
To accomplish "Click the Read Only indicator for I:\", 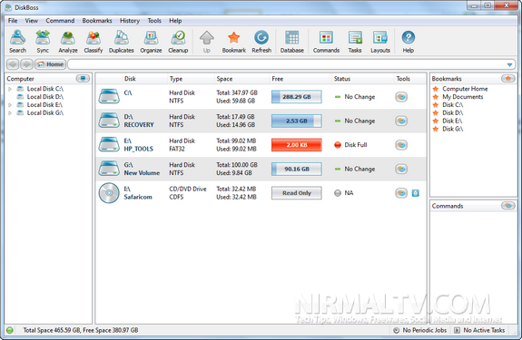I will point(296,193).
